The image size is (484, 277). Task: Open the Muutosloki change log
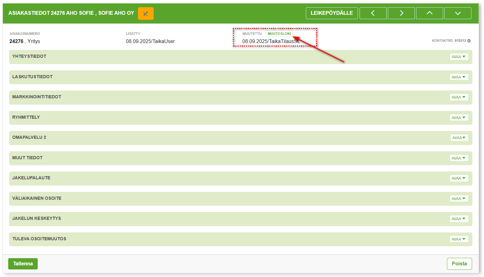[279, 34]
